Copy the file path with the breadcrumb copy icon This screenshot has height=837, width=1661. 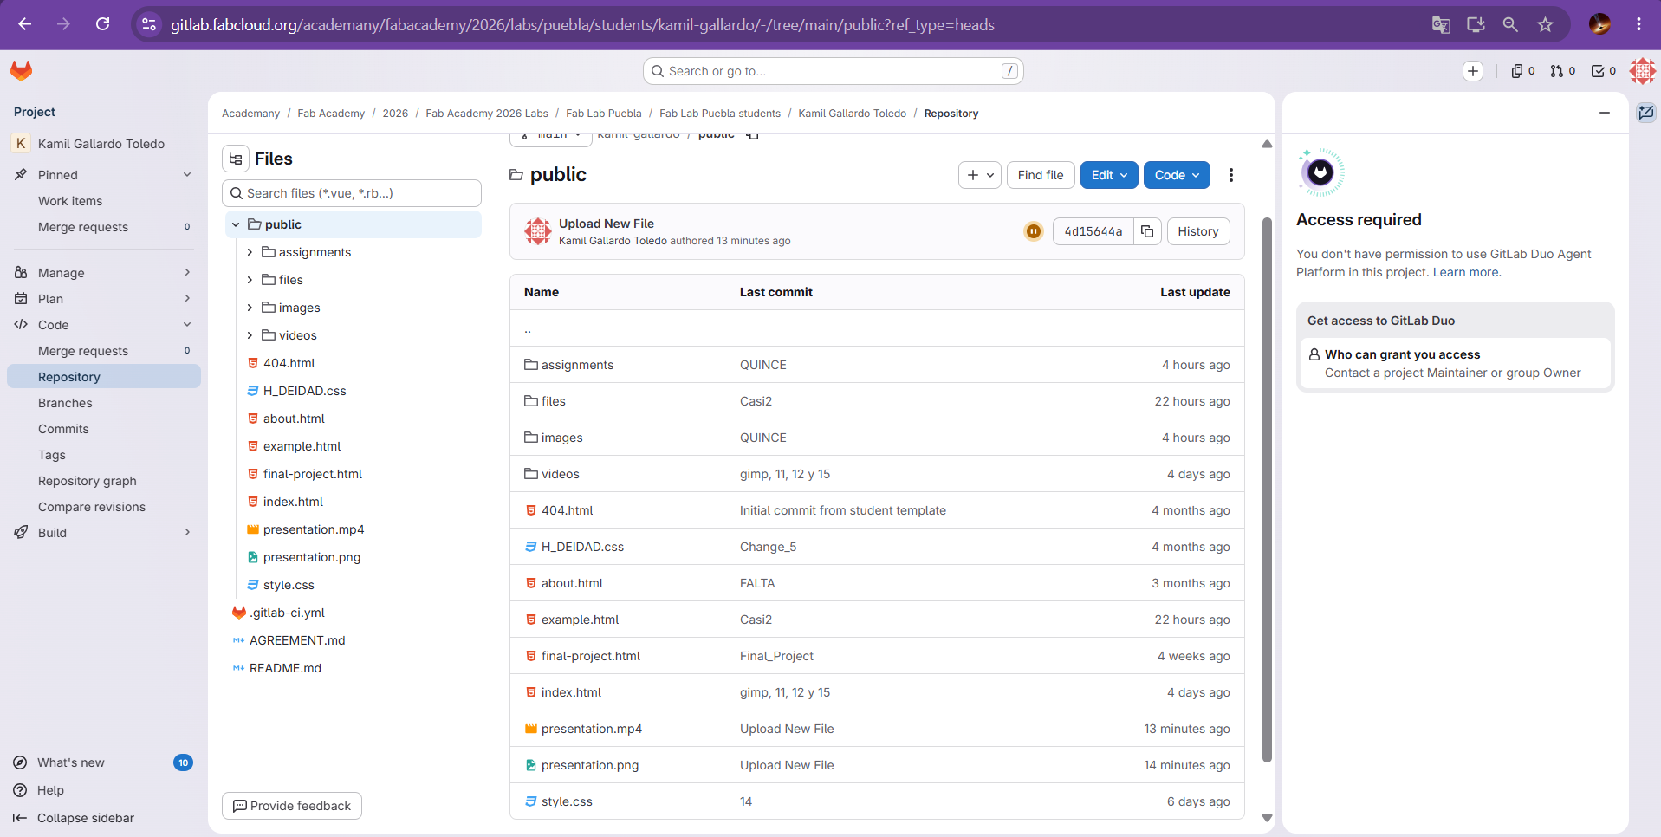tap(753, 136)
